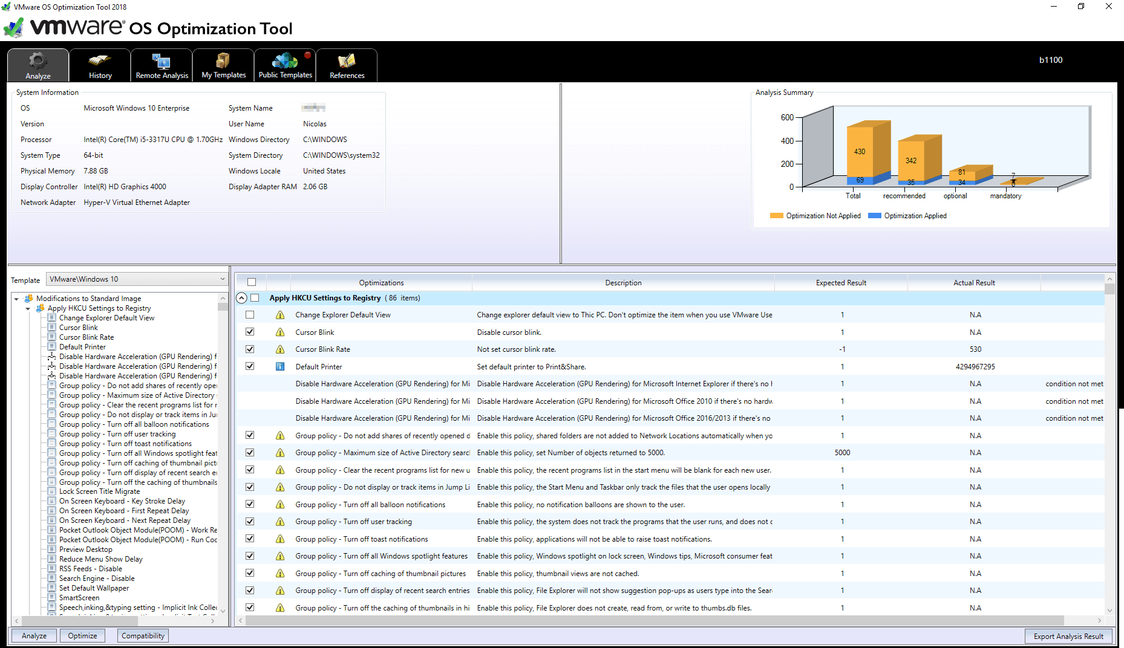Uncheck the Cursor Blink checkbox
Viewport: 1124px width, 648px height.
[x=250, y=332]
